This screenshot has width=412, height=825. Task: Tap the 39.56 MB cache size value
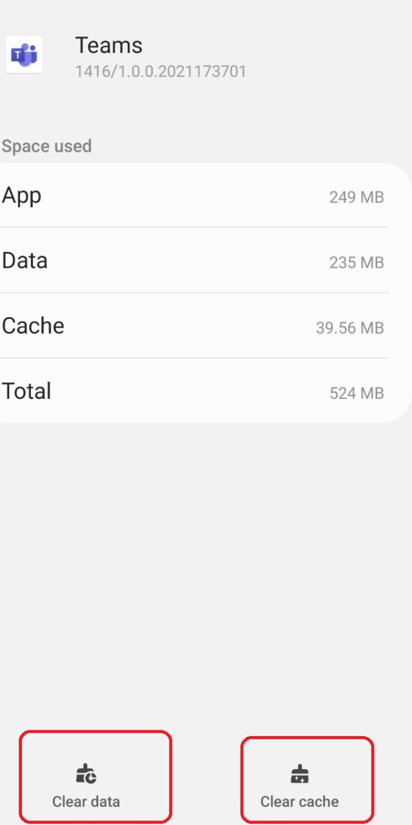click(x=349, y=328)
